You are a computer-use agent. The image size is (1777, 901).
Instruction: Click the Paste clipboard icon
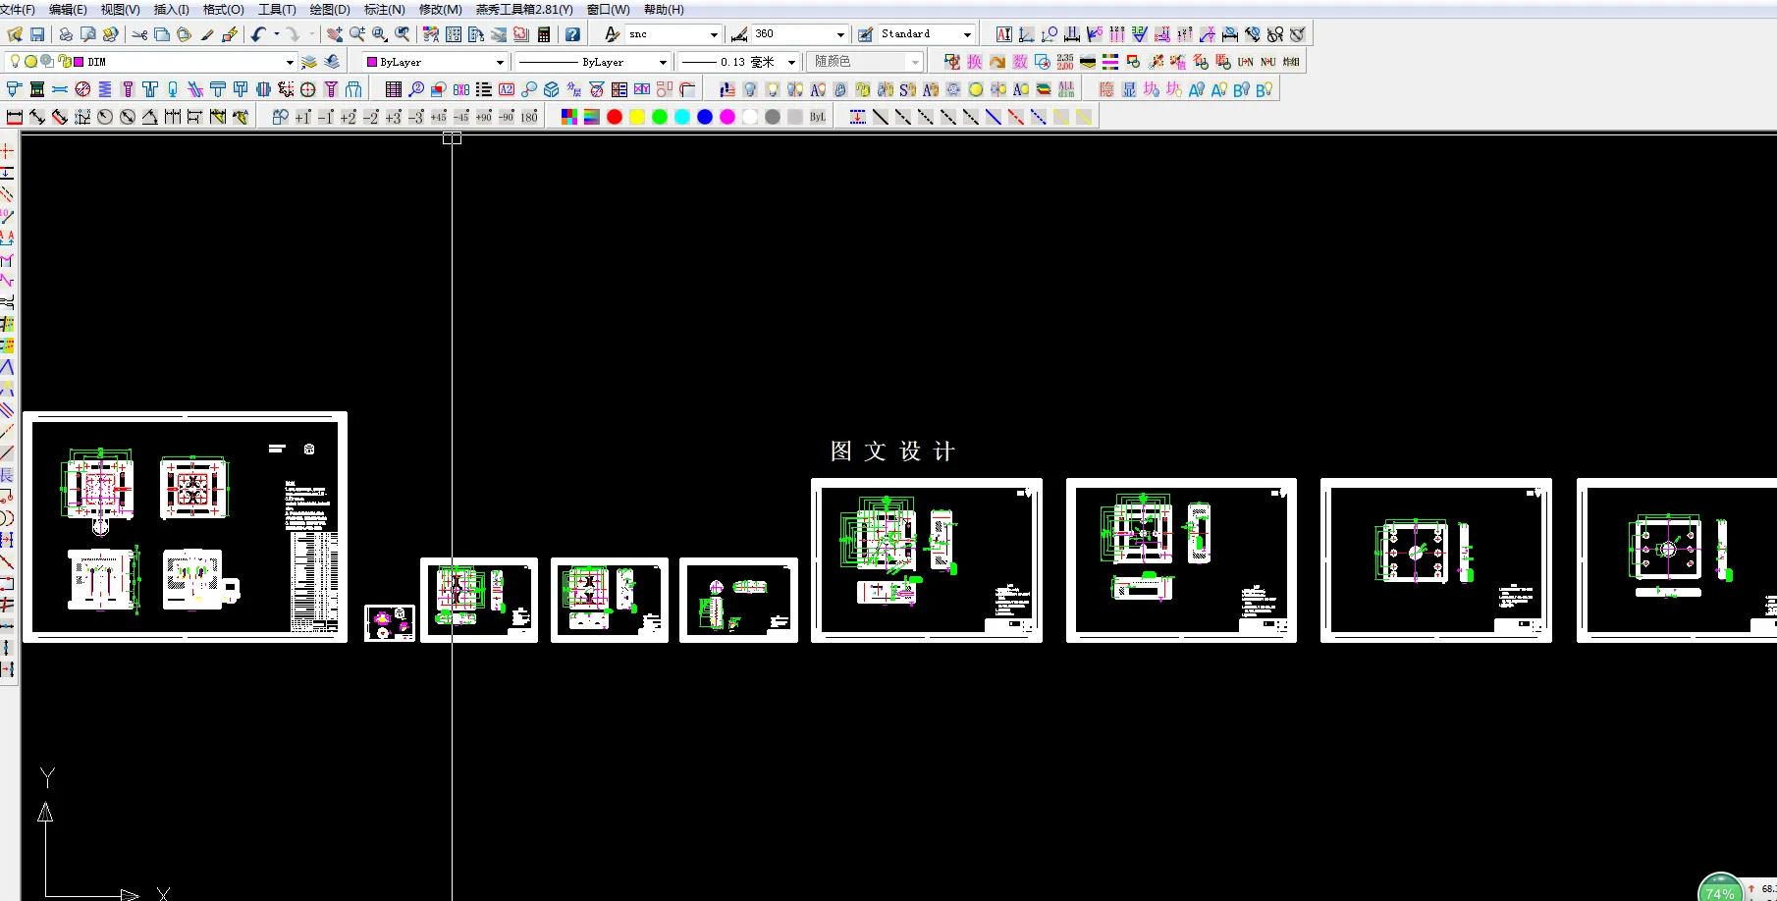click(185, 34)
